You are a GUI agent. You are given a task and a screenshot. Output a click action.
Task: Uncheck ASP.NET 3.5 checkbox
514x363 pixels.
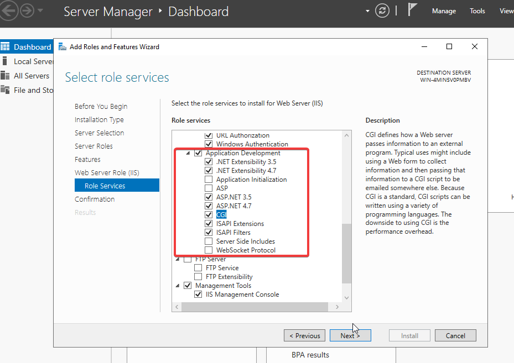coord(209,197)
